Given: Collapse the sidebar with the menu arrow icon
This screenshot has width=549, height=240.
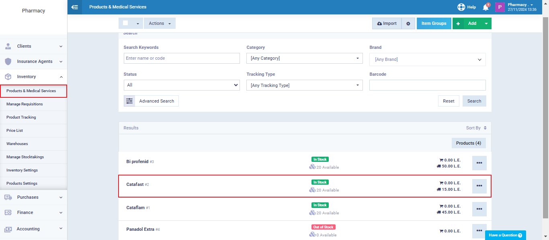Looking at the screenshot, I should [74, 7].
